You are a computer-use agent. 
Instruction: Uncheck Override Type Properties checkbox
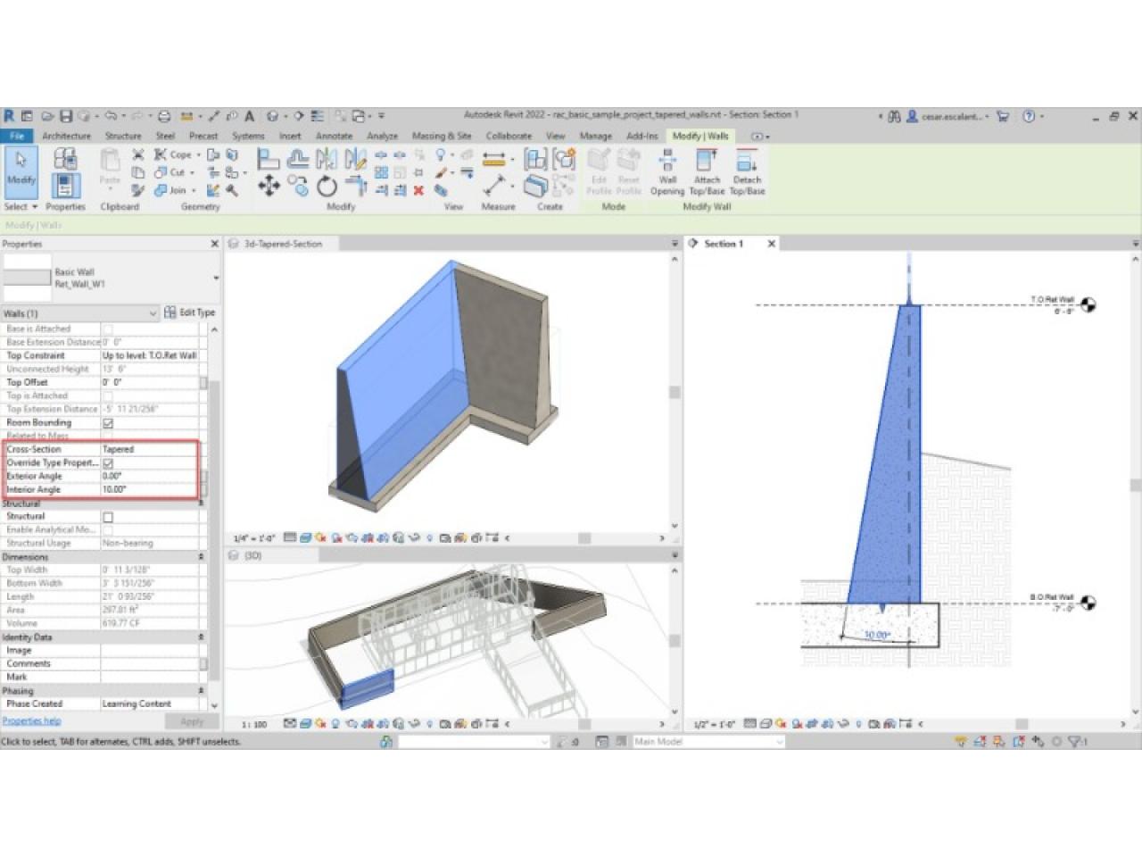pos(108,463)
